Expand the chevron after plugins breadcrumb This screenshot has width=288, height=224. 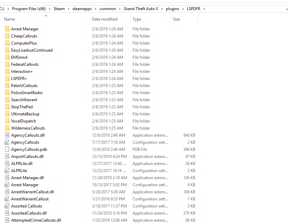(x=183, y=9)
